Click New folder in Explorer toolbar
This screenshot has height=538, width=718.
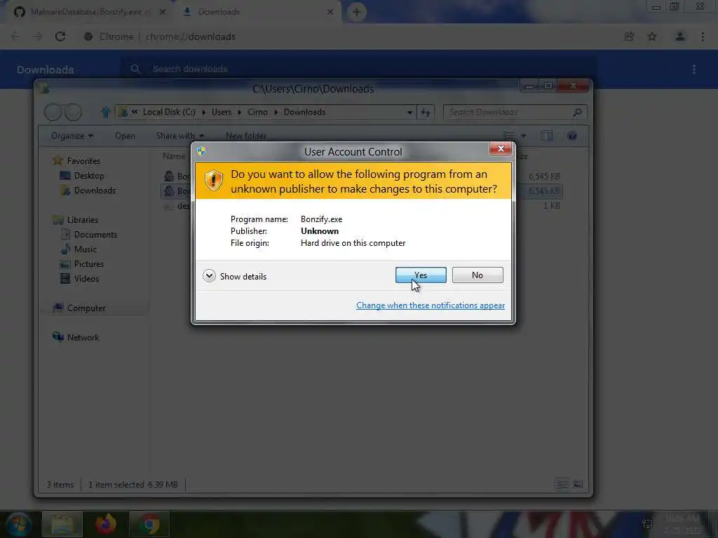[245, 136]
